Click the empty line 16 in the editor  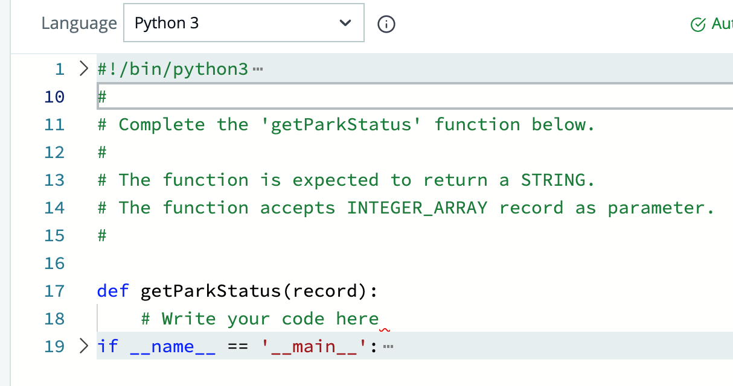tap(415, 263)
